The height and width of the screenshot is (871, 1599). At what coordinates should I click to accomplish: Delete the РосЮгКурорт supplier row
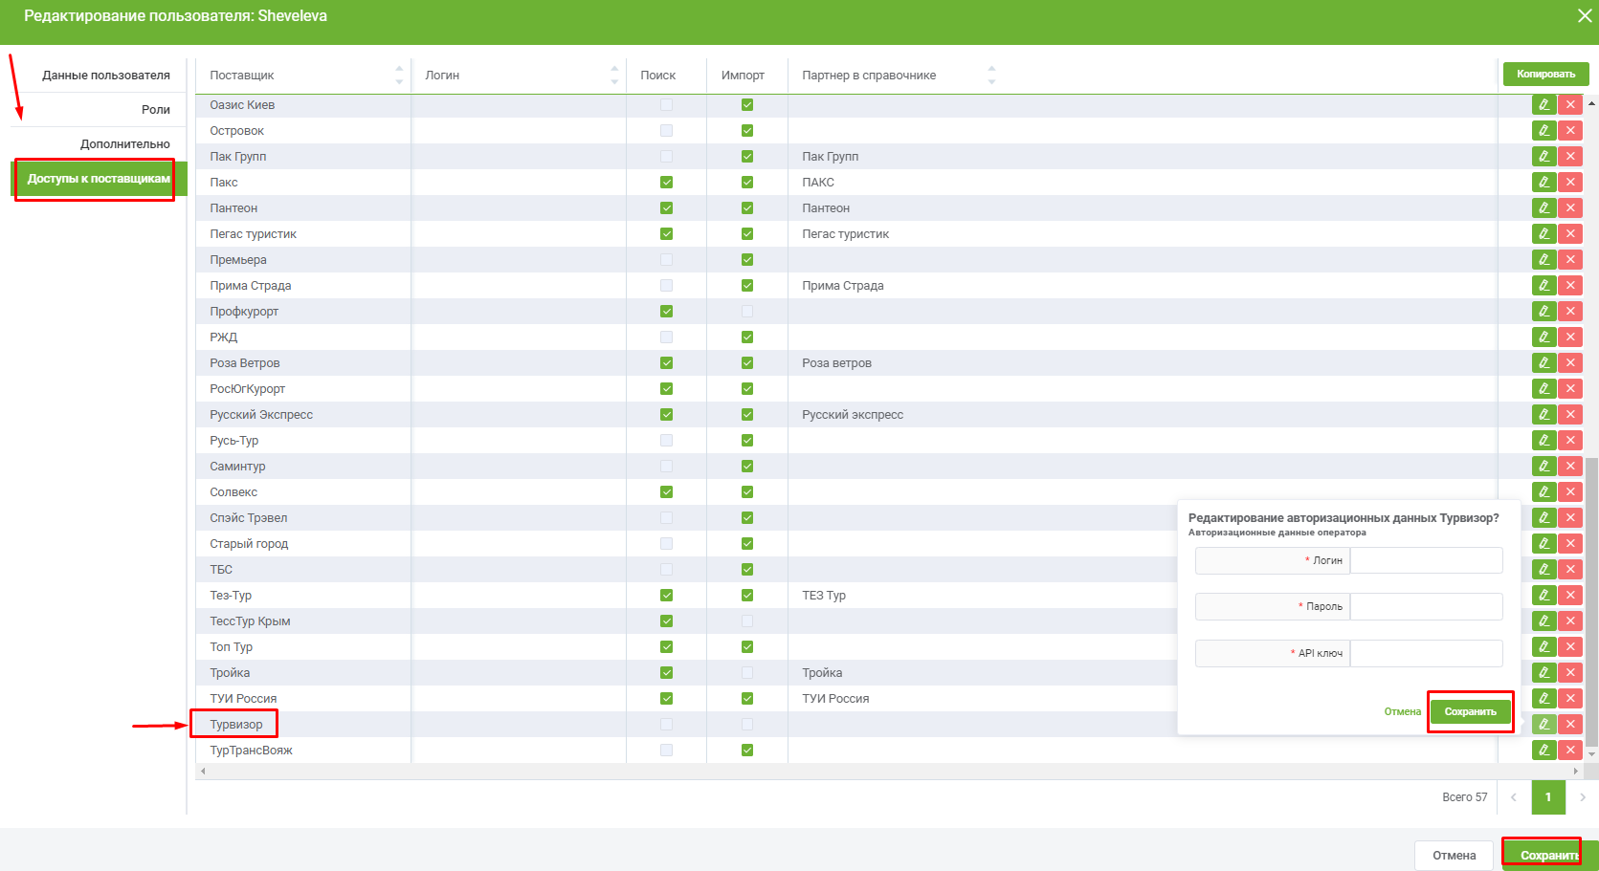pos(1570,389)
